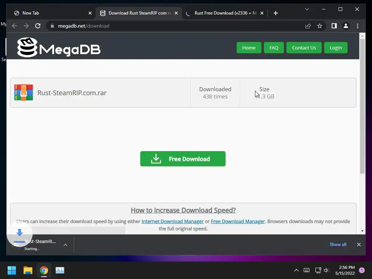Viewport: 372px width, 279px height.
Task: View site info via the padlock icon
Action: (52, 26)
